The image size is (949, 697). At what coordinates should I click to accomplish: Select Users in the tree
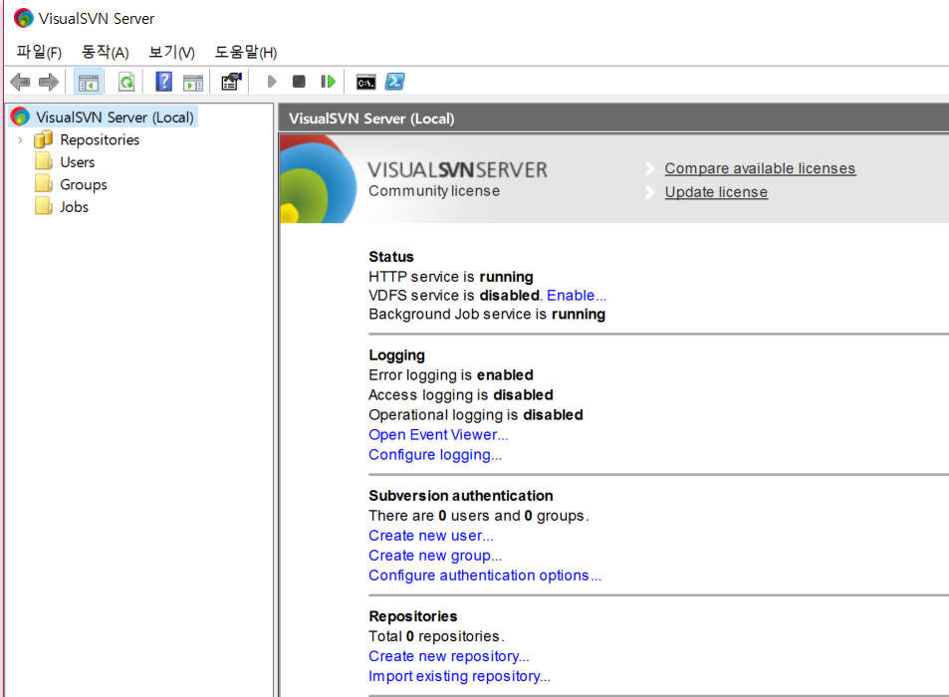pos(78,162)
